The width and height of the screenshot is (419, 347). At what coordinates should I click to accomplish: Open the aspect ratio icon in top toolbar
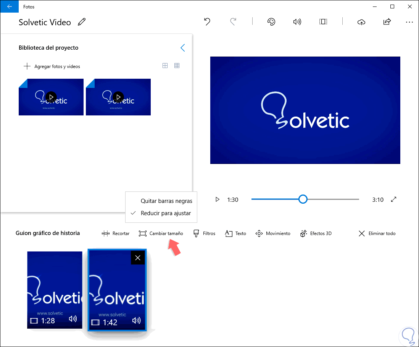[323, 22]
